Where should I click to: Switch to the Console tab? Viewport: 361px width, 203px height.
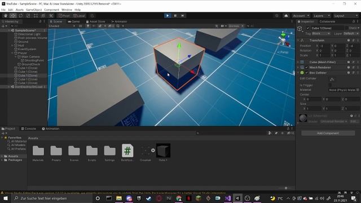[x=29, y=129]
